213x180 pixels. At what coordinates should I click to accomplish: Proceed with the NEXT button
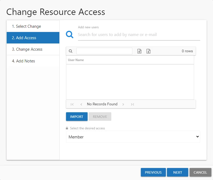tap(178, 172)
